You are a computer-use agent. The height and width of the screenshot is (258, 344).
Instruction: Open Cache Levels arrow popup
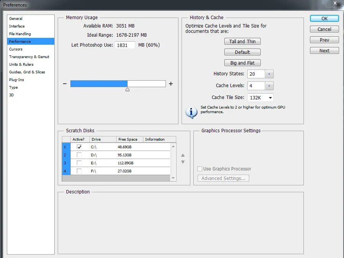[x=269, y=86]
